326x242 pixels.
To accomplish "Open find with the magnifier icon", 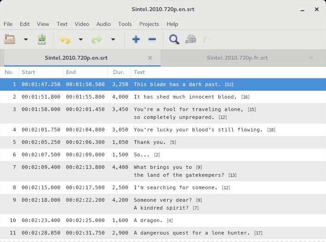I will [174, 39].
